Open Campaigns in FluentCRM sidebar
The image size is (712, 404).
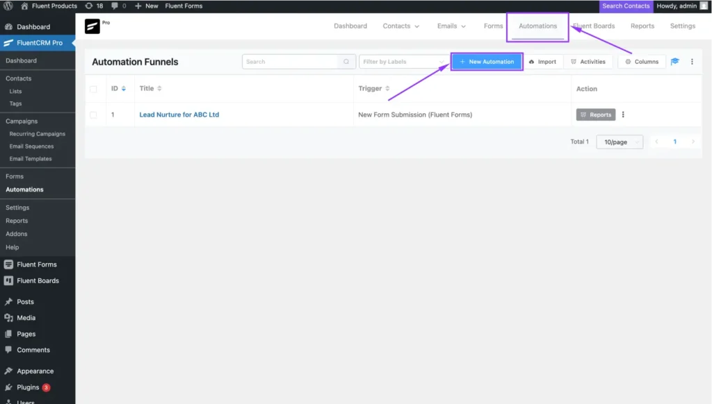coord(22,121)
